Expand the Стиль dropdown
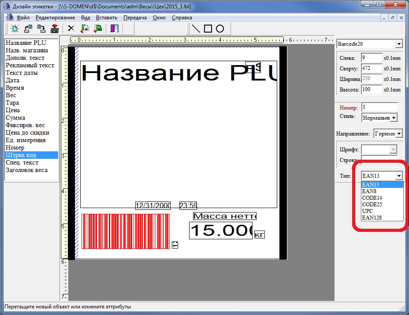This screenshot has height=315, width=409. pyautogui.click(x=394, y=117)
